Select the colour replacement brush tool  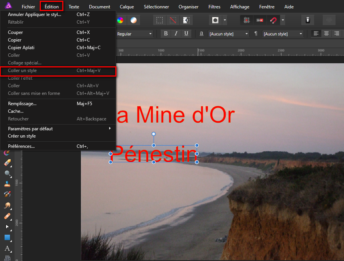coord(7,153)
